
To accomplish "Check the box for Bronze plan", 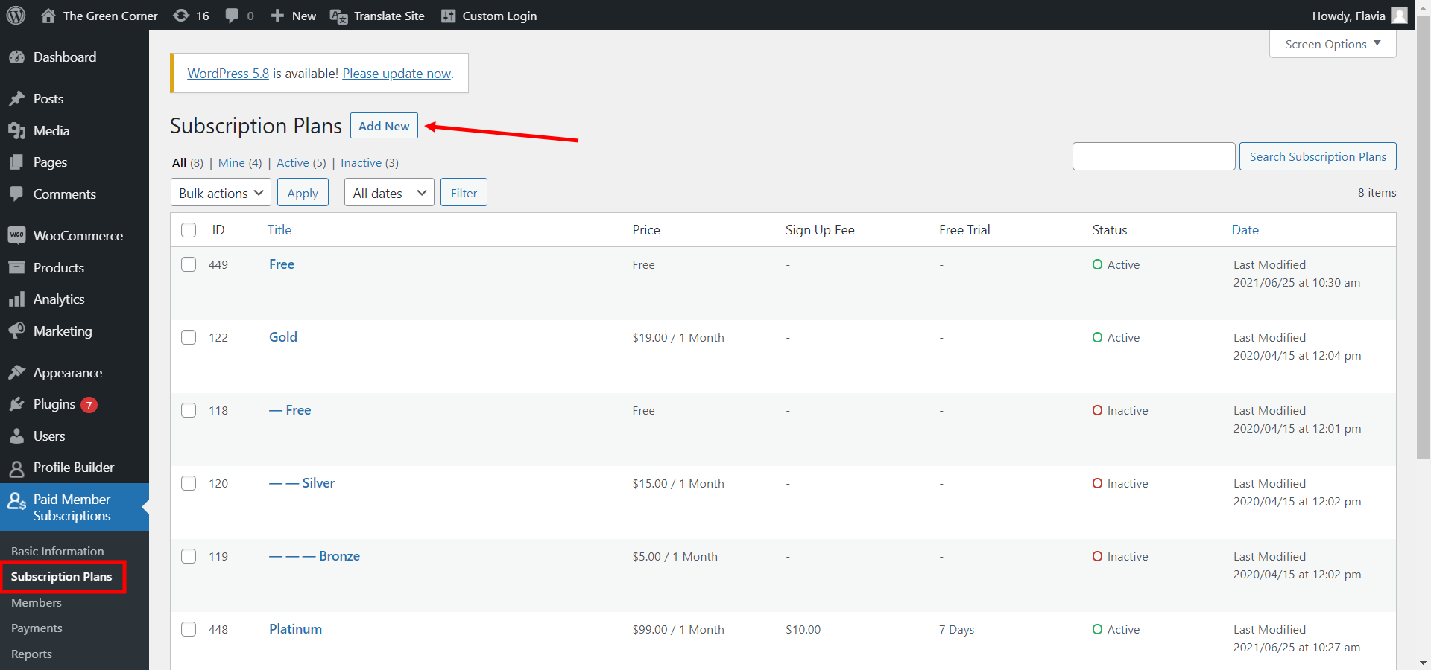I will (189, 556).
